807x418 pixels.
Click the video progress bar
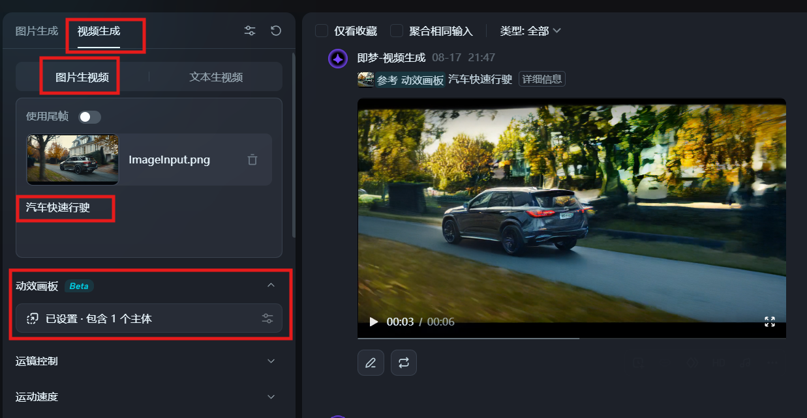tap(571, 338)
